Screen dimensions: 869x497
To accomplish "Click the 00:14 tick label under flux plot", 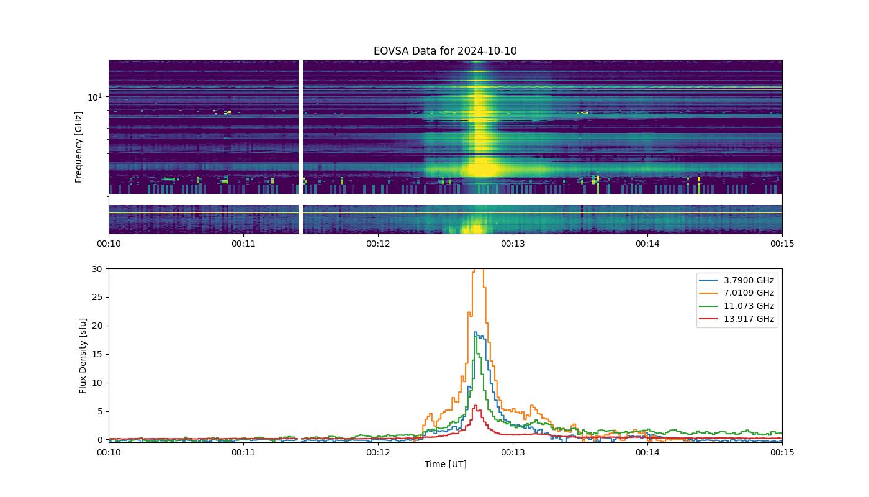I will tap(647, 452).
